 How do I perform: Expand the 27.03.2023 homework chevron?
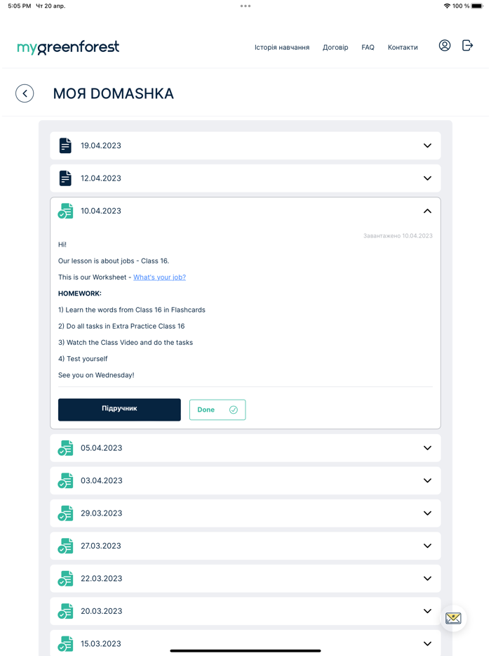click(427, 546)
